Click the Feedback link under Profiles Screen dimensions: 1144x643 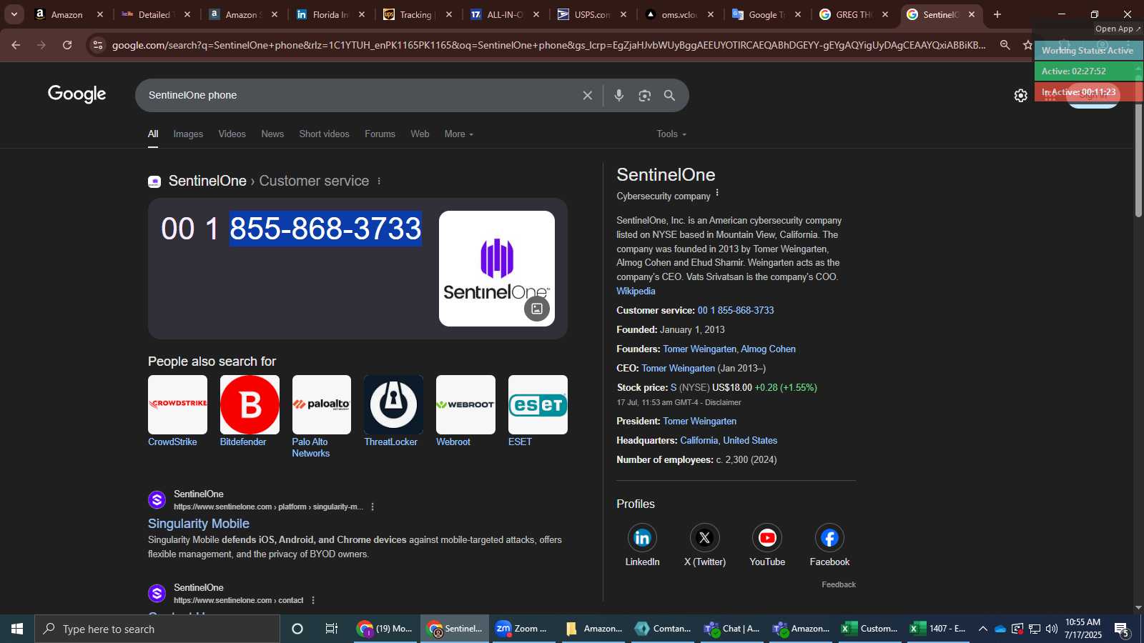pos(839,584)
